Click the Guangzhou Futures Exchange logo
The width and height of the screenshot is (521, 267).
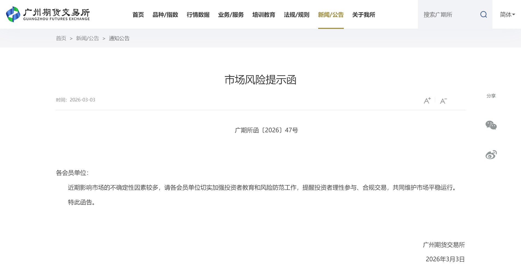click(x=48, y=14)
